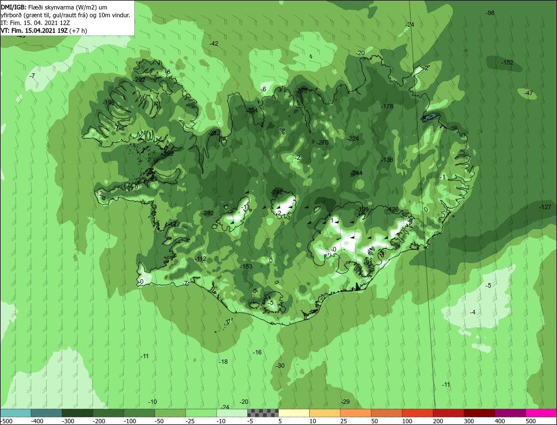Click the -16 value south of Iceland
Image resolution: width=557 pixels, height=425 pixels.
click(x=257, y=352)
